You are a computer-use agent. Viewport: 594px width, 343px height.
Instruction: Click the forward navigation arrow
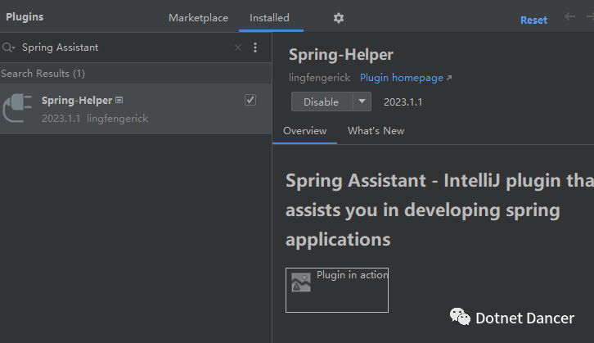[588, 17]
